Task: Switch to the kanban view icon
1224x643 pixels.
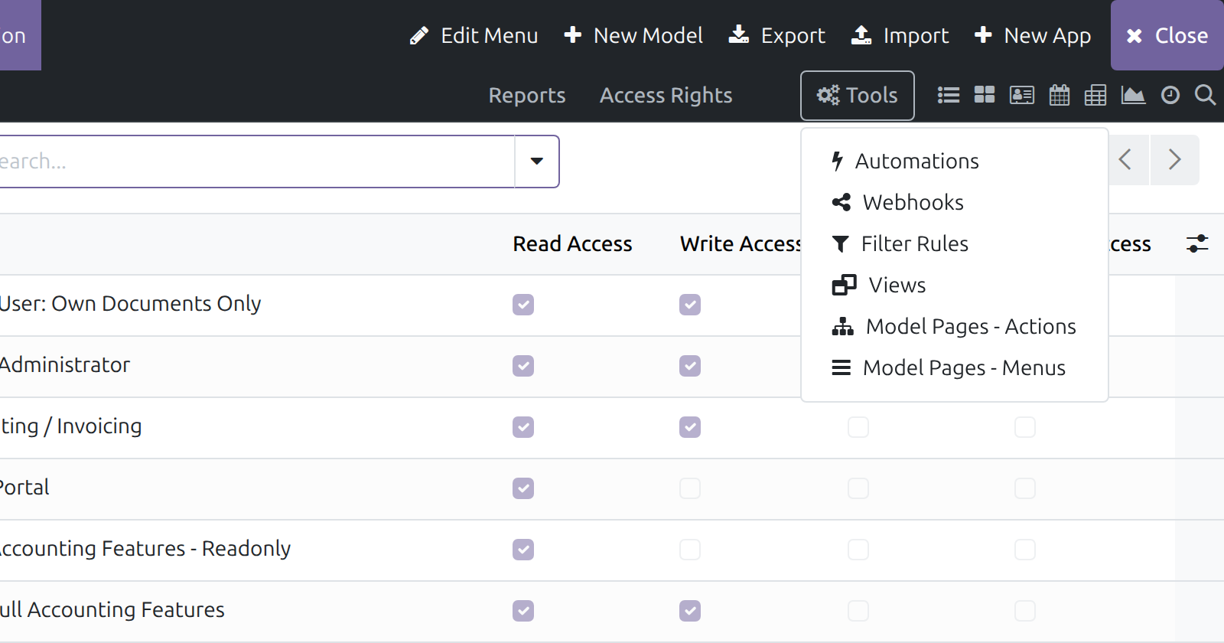Action: tap(985, 95)
